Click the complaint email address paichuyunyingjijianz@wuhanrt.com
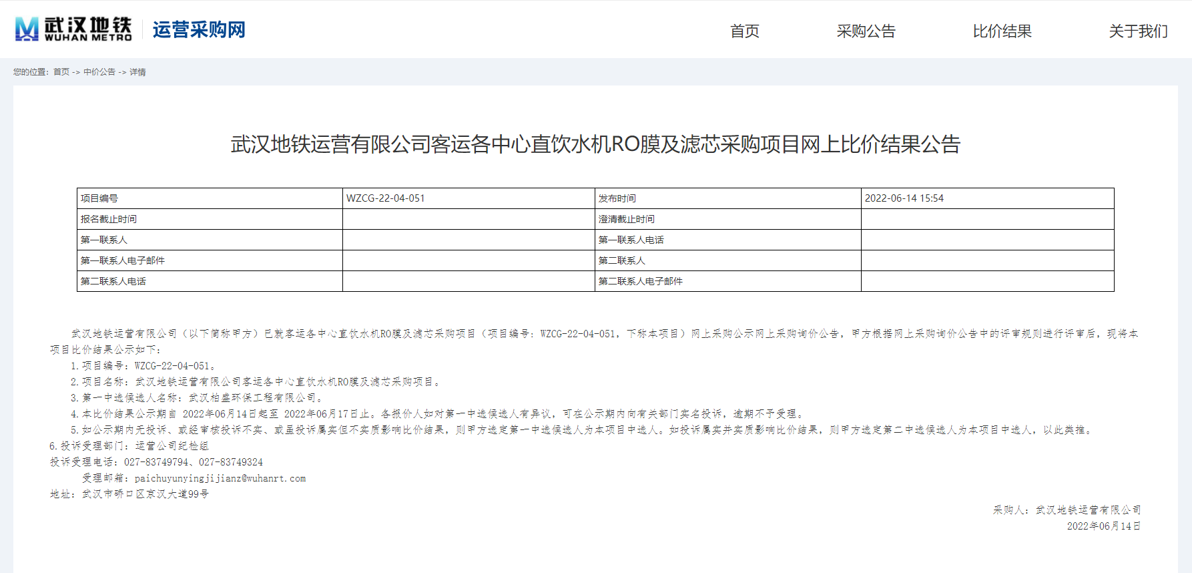 (220, 478)
